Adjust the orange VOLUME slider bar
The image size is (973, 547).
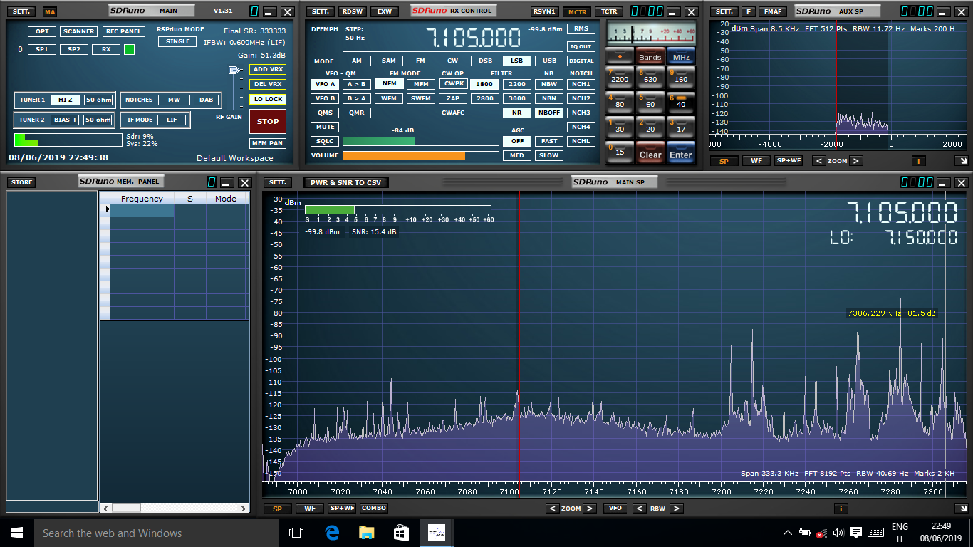(420, 155)
